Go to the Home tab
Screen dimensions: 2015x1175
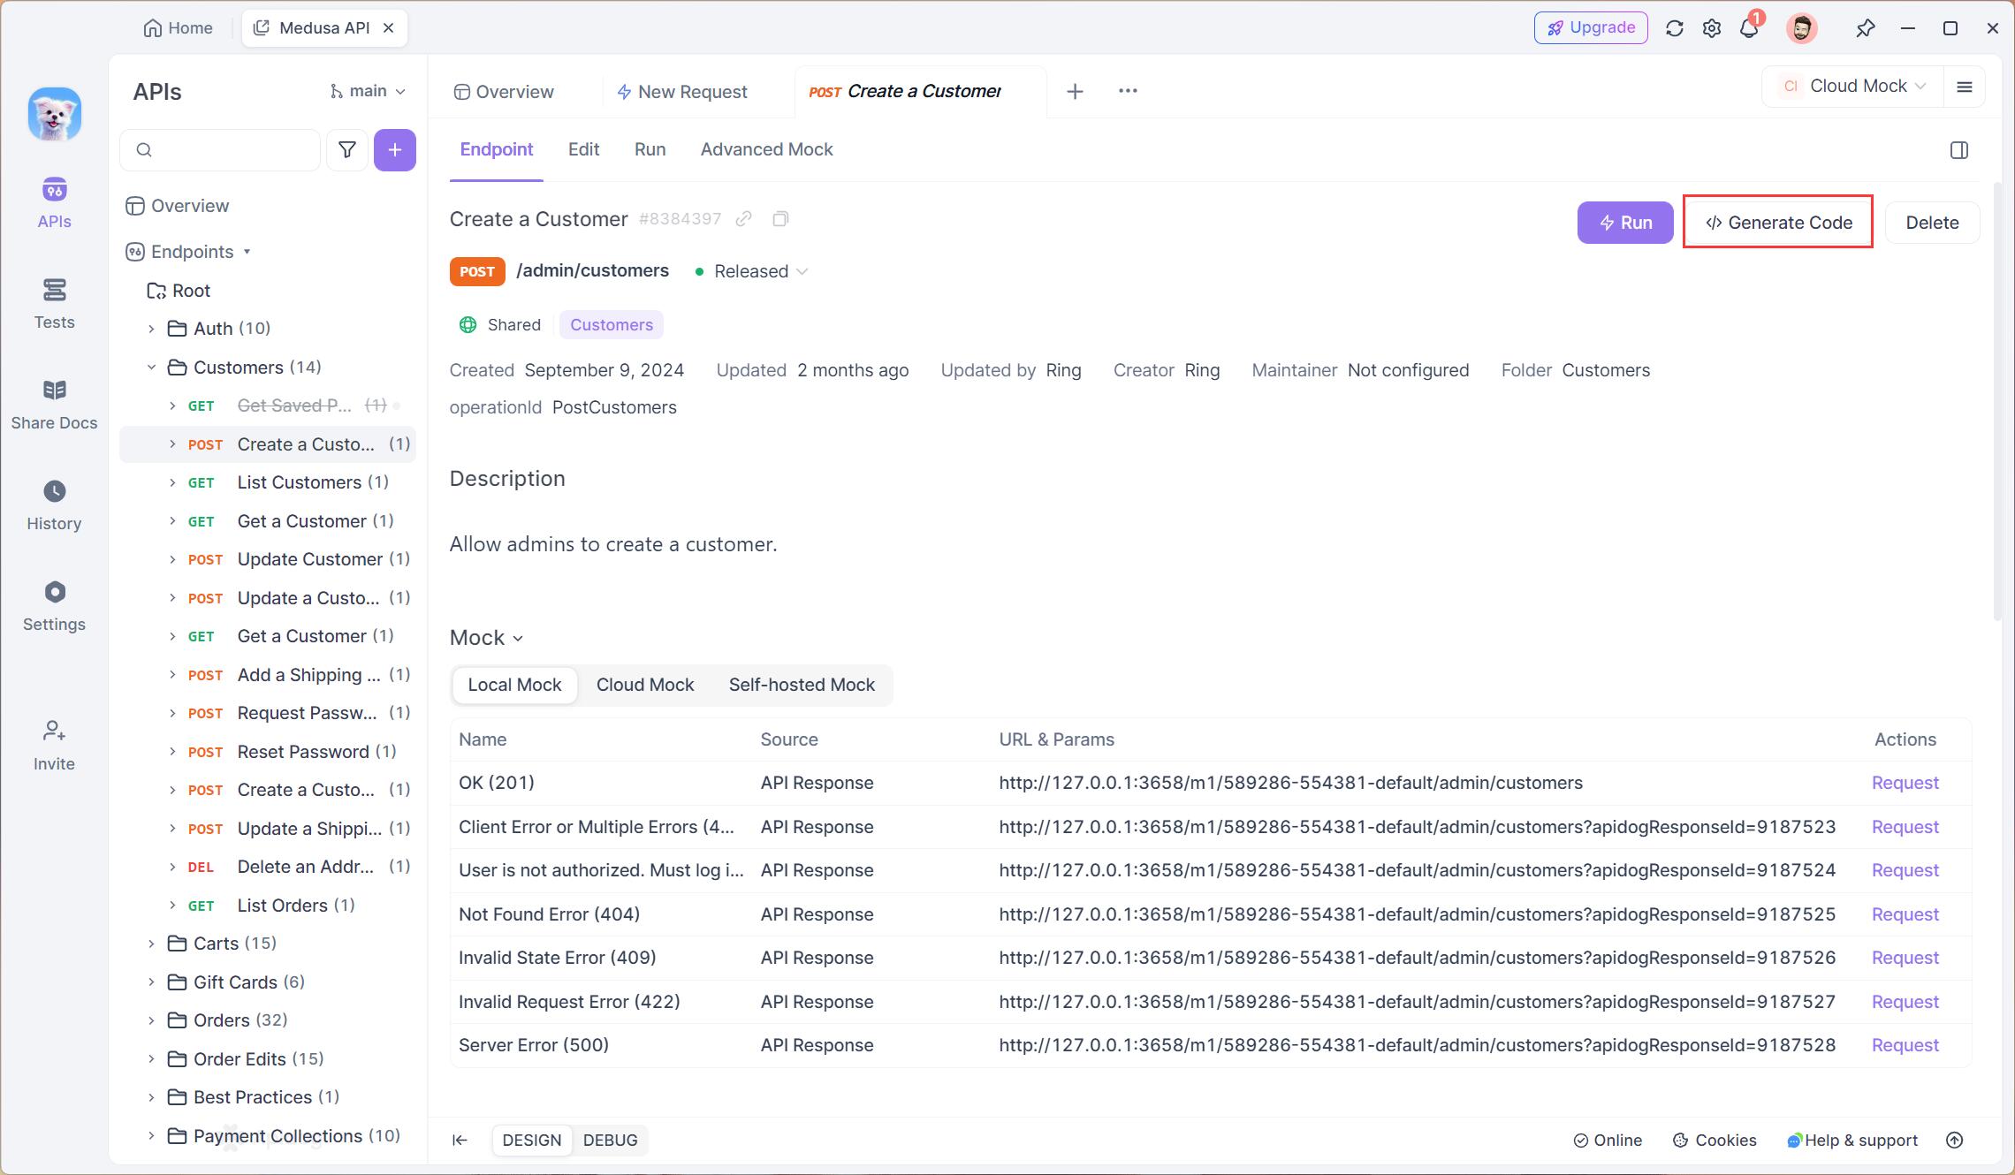179,28
